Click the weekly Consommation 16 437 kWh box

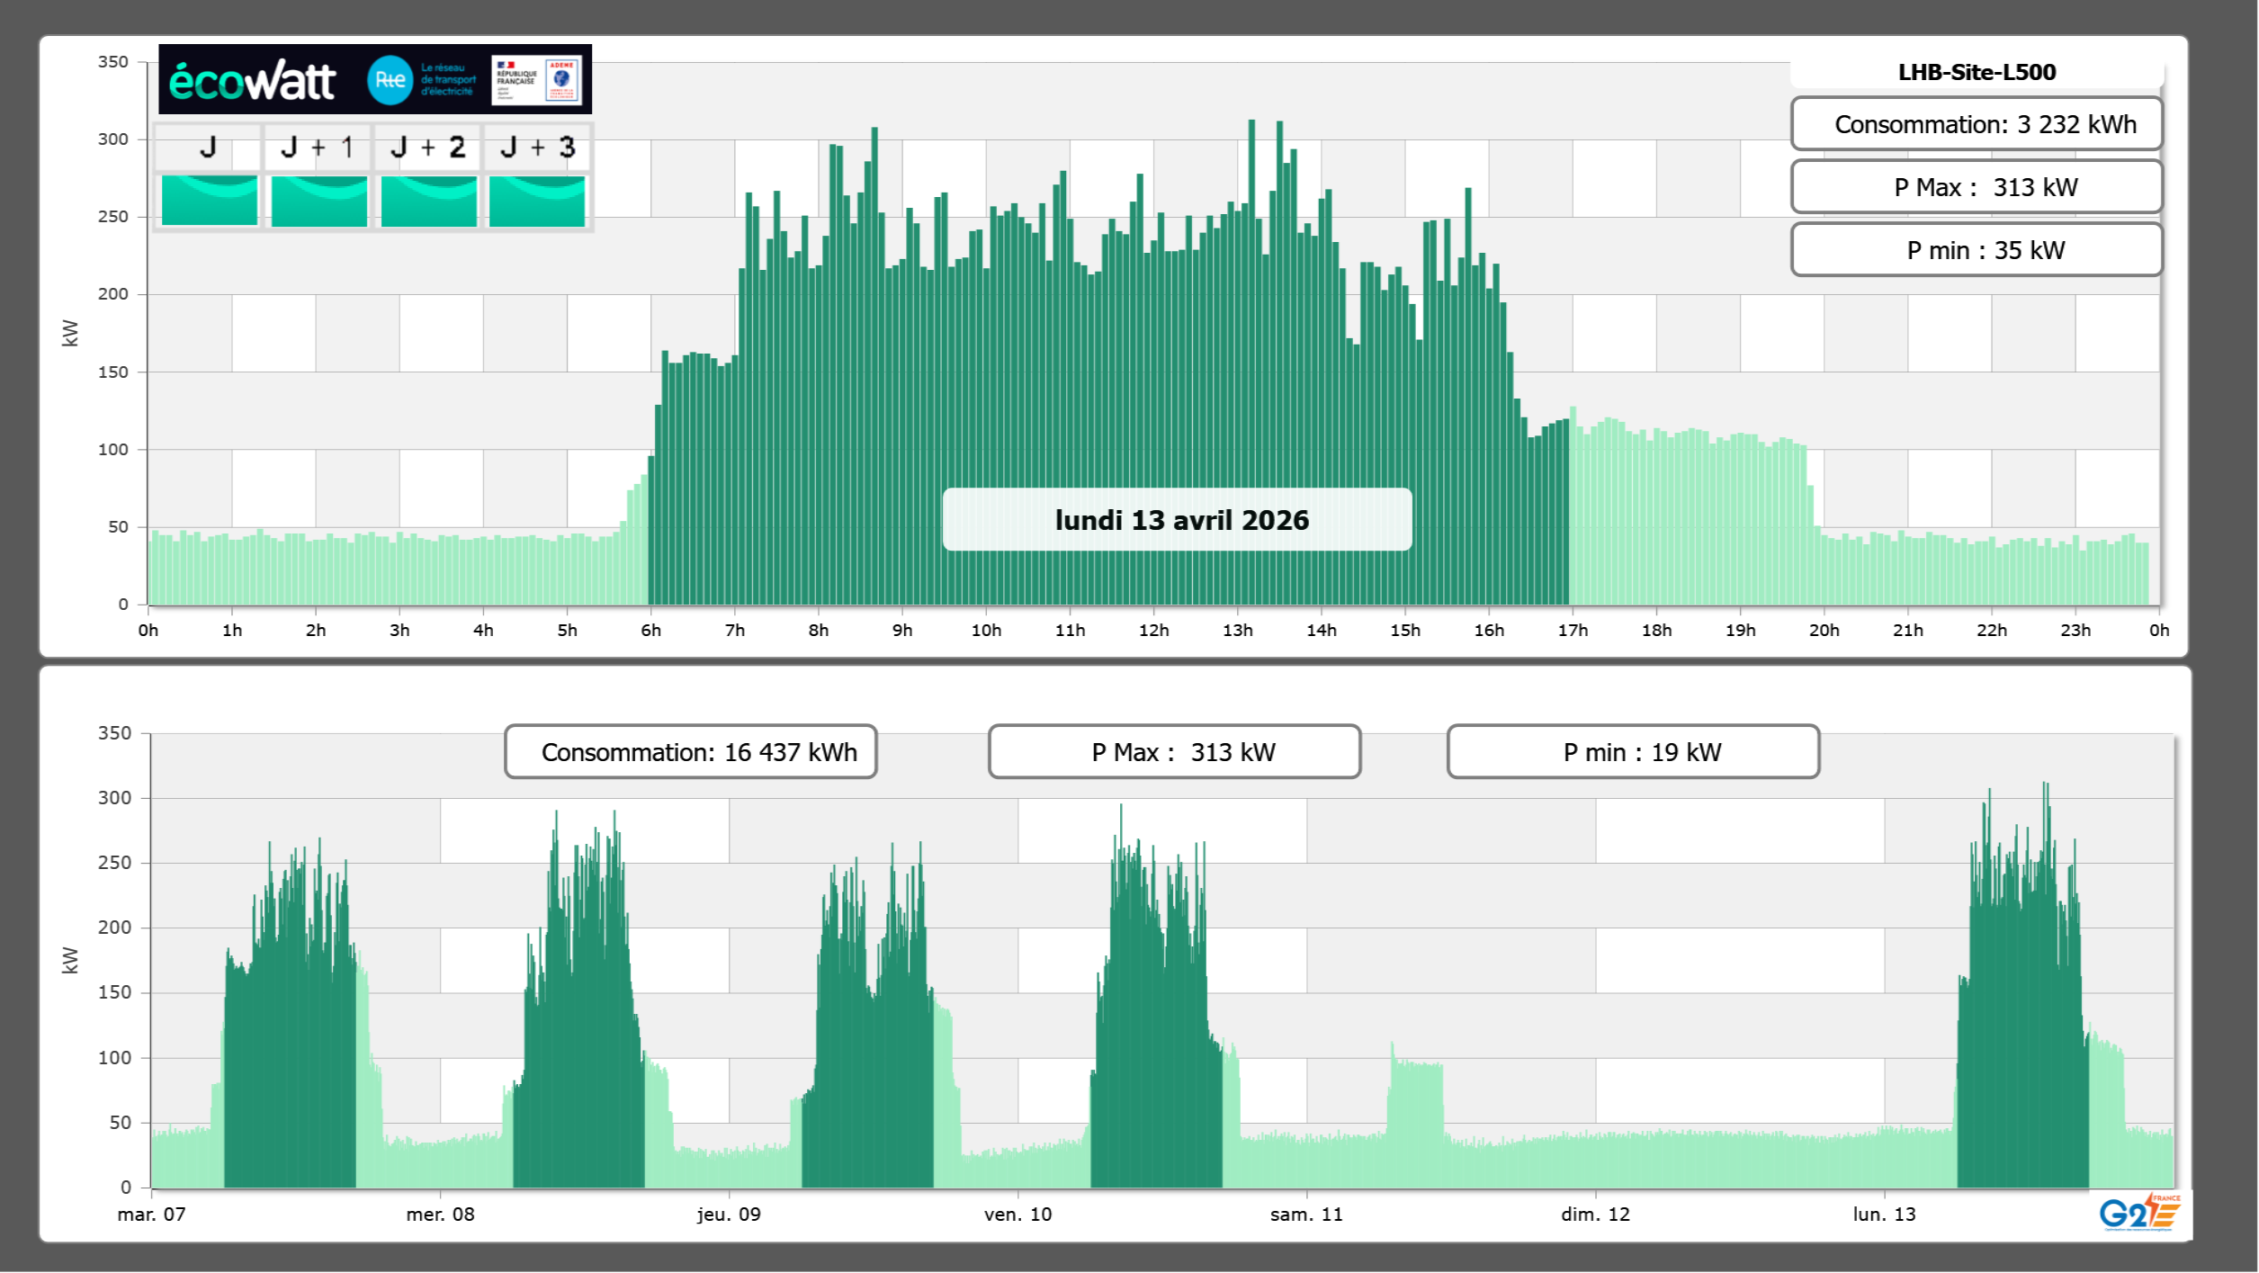coord(690,752)
